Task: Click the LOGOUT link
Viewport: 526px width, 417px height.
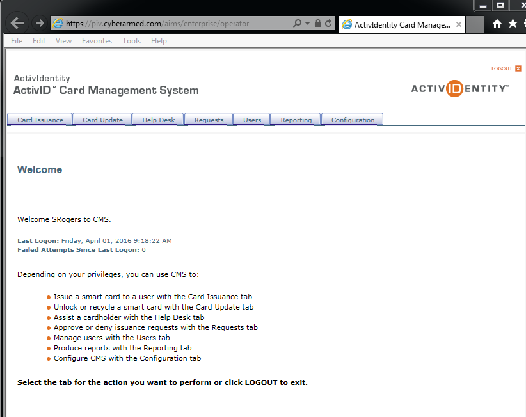Action: [502, 68]
